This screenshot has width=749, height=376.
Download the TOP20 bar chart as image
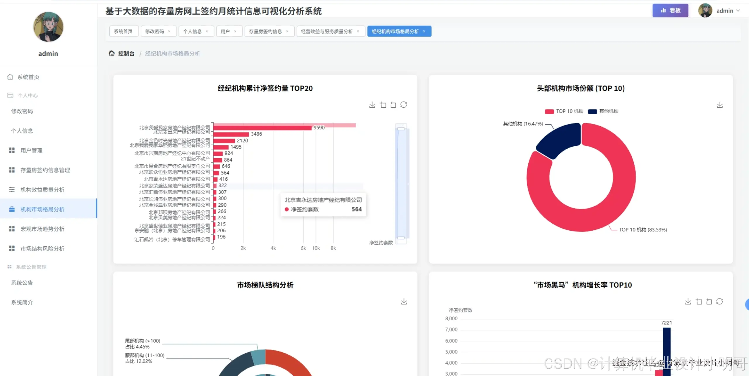(372, 105)
